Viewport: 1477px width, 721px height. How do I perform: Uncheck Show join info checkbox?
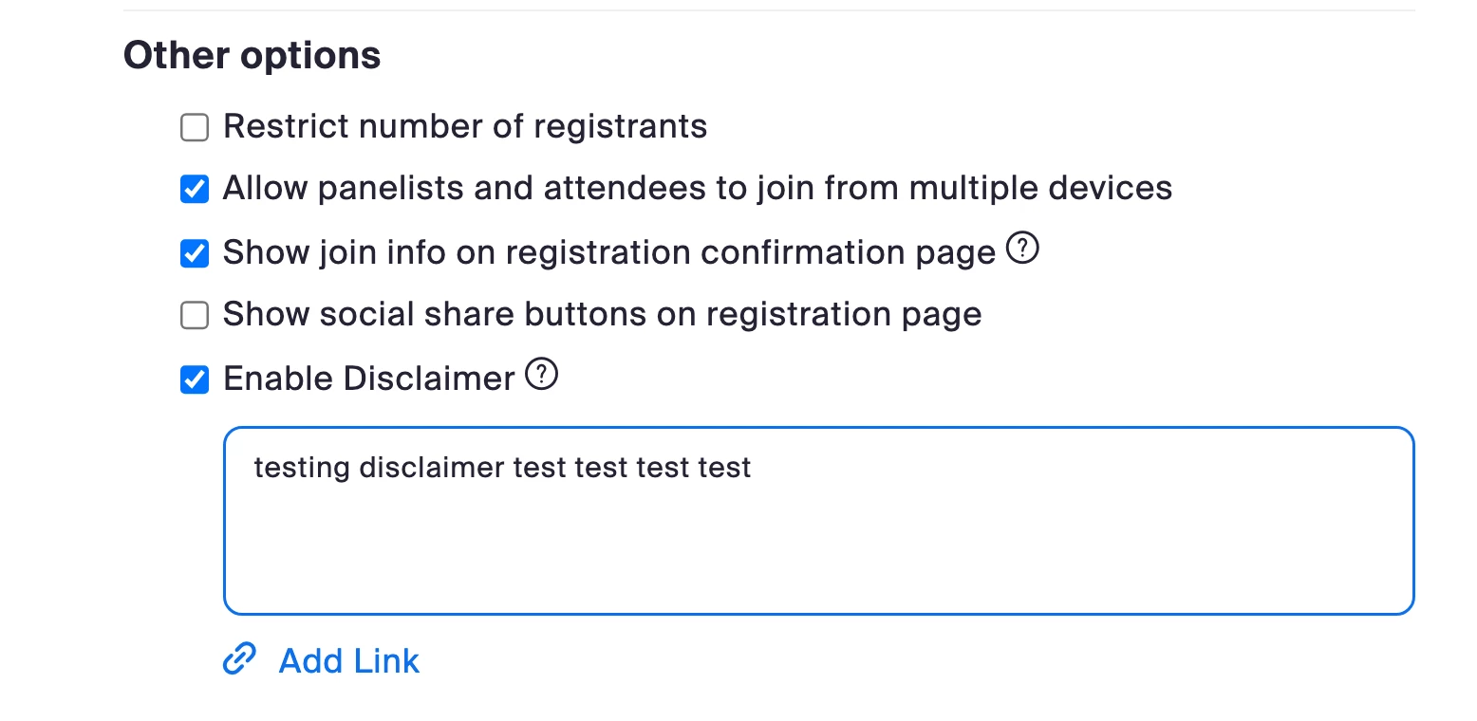(x=195, y=253)
